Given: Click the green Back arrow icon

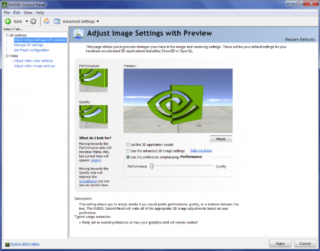Looking at the screenshot, I should (8, 22).
